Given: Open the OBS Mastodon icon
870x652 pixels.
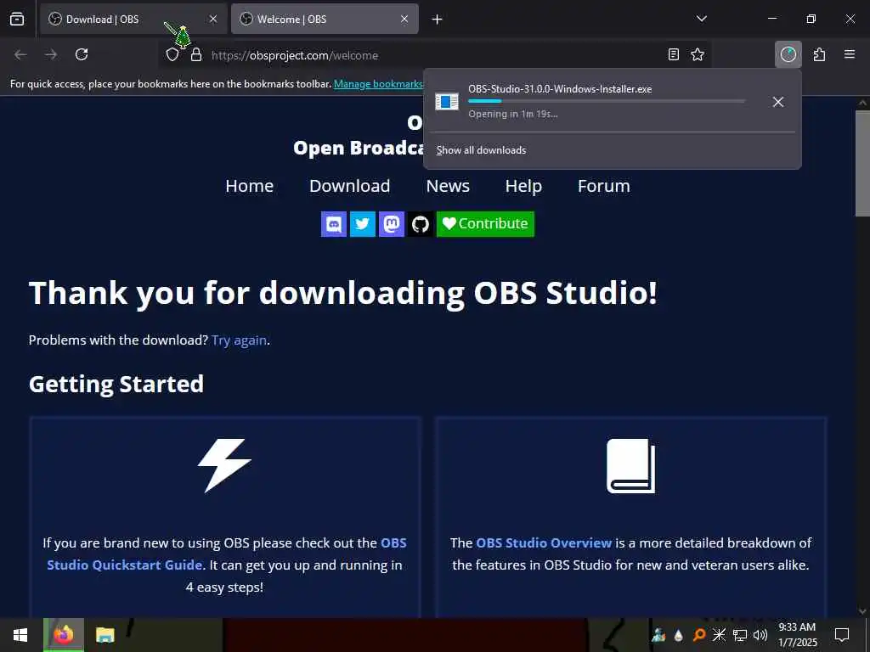Looking at the screenshot, I should click(x=391, y=224).
